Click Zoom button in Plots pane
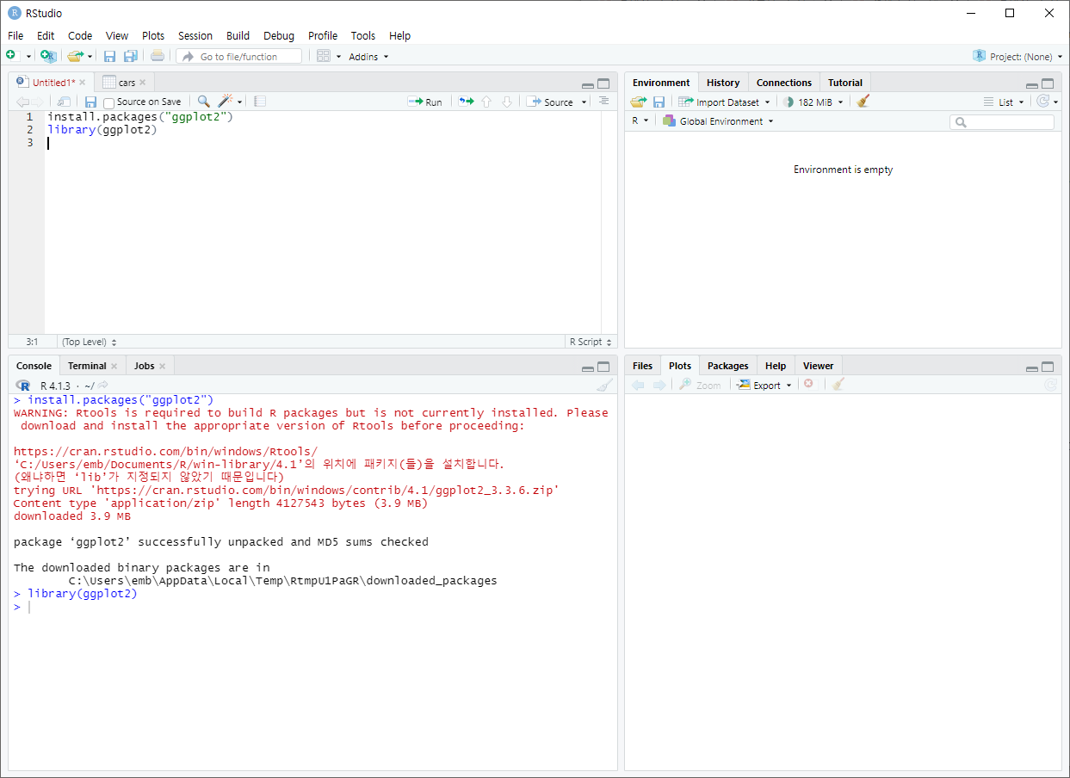The height and width of the screenshot is (778, 1070). (700, 386)
